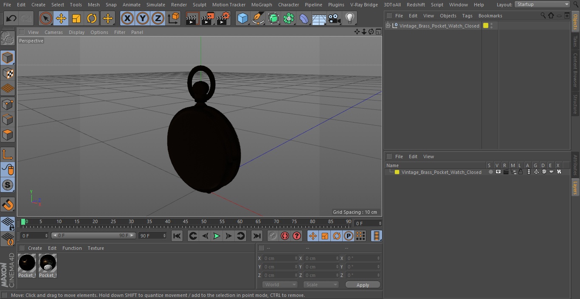Switch to Texture mode
Viewport: 580px width, 299px height.
8,73
